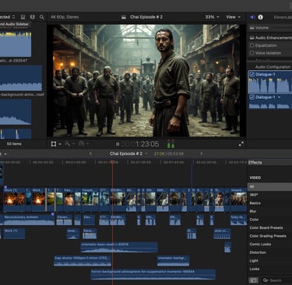Click the timeline playhead at the ruler
292x285 pixels.
click(113, 162)
